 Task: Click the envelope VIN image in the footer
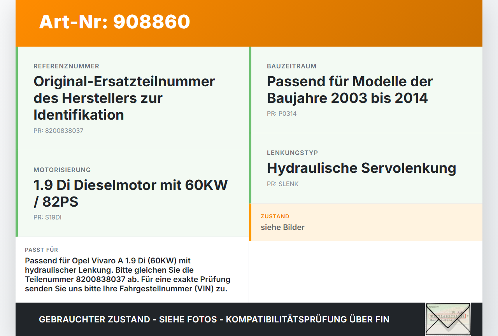pyautogui.click(x=448, y=319)
